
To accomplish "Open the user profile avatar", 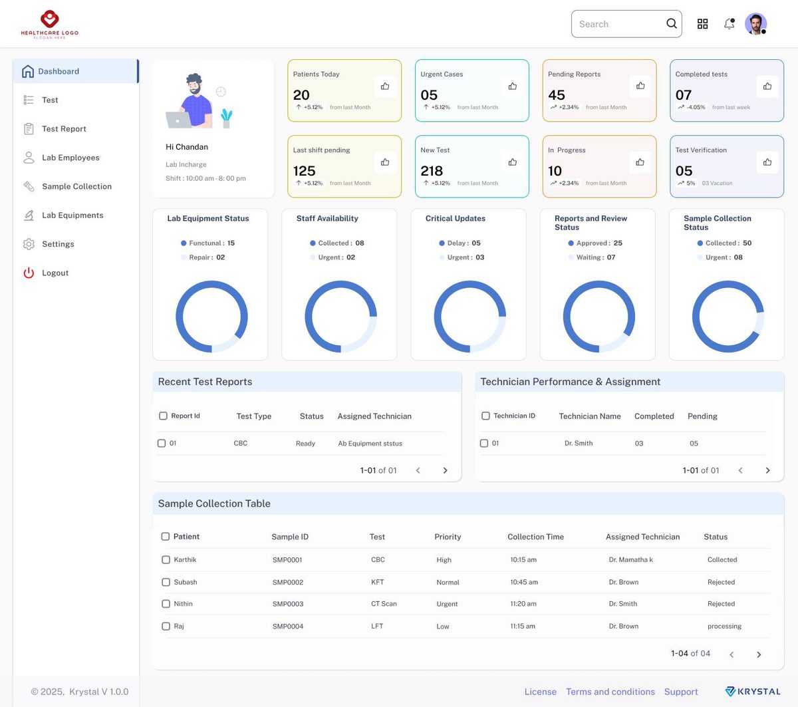I will pos(755,24).
